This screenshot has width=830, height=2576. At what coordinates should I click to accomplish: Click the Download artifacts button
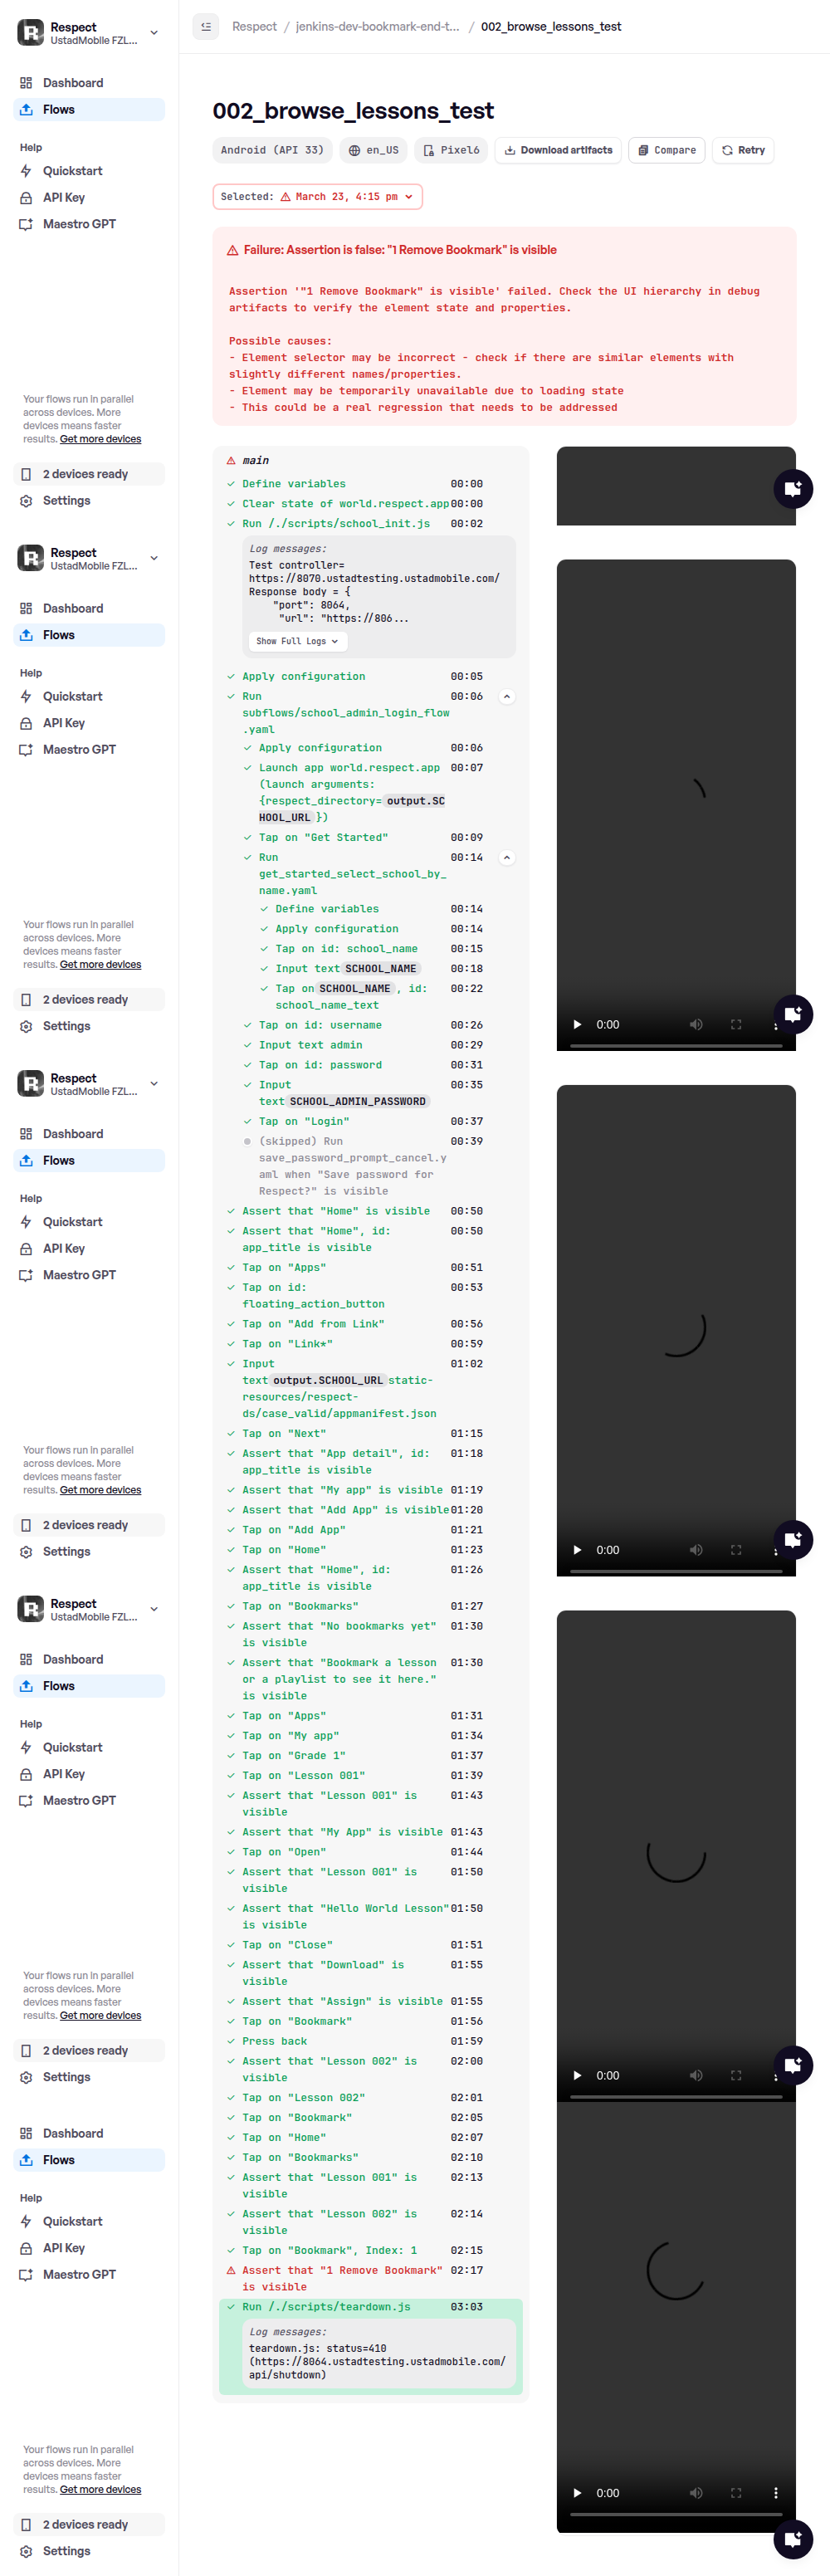(558, 150)
